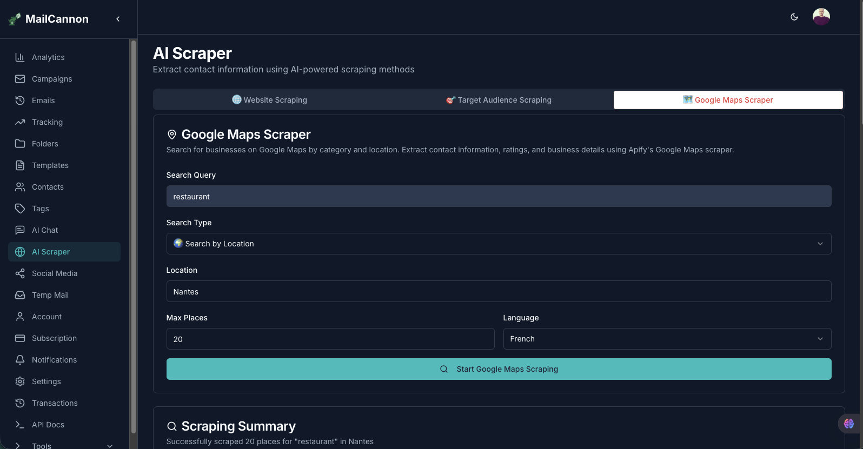Click the Settings gear icon

(20, 381)
